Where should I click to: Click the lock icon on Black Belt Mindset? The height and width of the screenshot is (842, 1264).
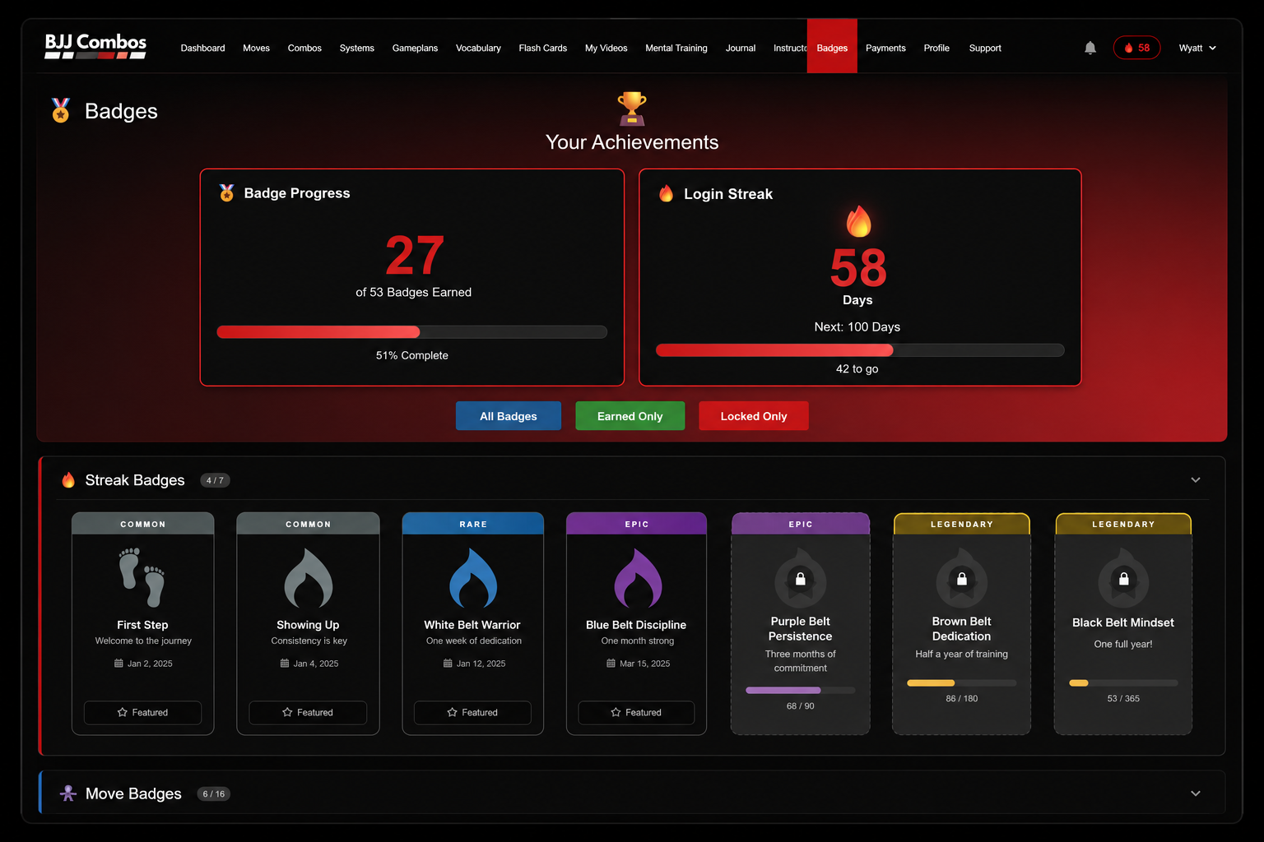[x=1124, y=580]
